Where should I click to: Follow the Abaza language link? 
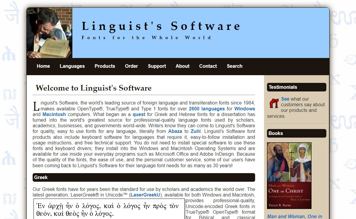point(175,131)
